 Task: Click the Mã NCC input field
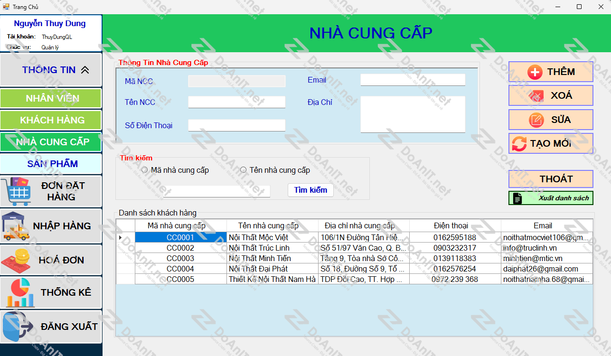pyautogui.click(x=237, y=81)
